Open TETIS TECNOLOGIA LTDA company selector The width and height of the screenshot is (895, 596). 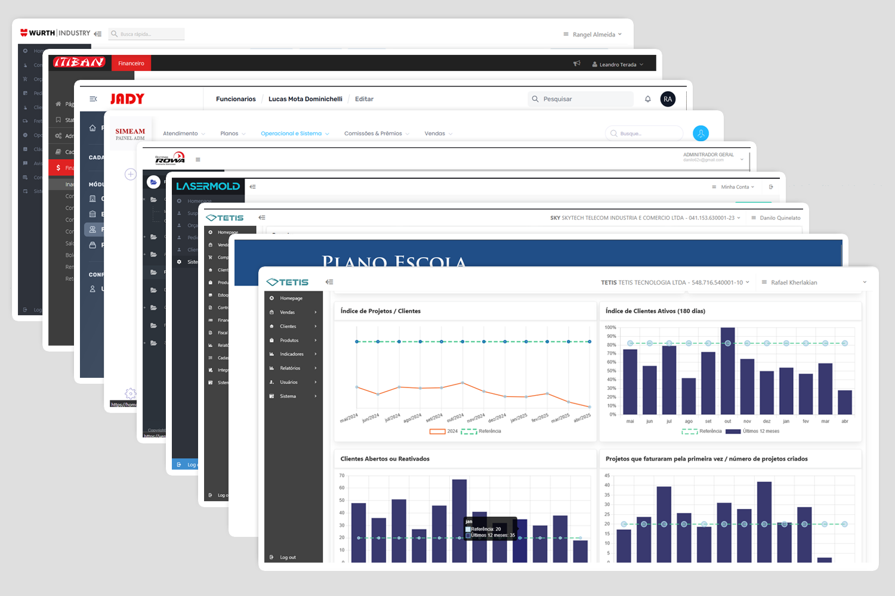pyautogui.click(x=674, y=283)
